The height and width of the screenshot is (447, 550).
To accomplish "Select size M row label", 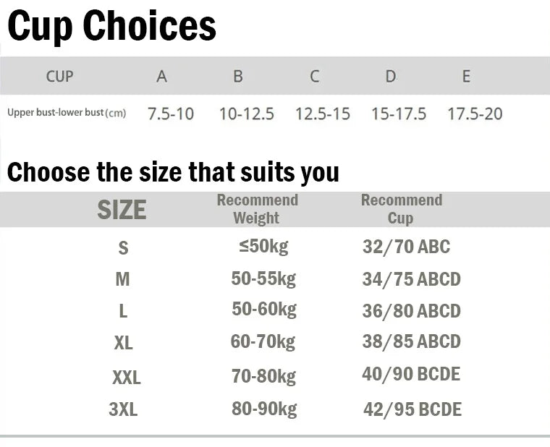I will (x=122, y=279).
